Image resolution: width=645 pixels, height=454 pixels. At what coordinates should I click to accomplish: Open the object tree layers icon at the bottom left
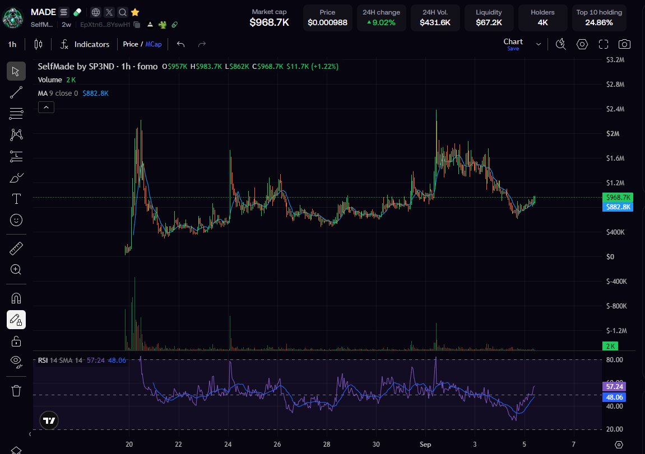coord(16,450)
